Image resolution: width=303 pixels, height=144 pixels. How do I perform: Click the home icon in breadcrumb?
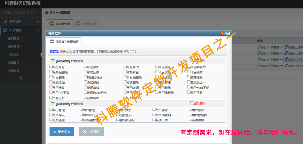coord(47,13)
